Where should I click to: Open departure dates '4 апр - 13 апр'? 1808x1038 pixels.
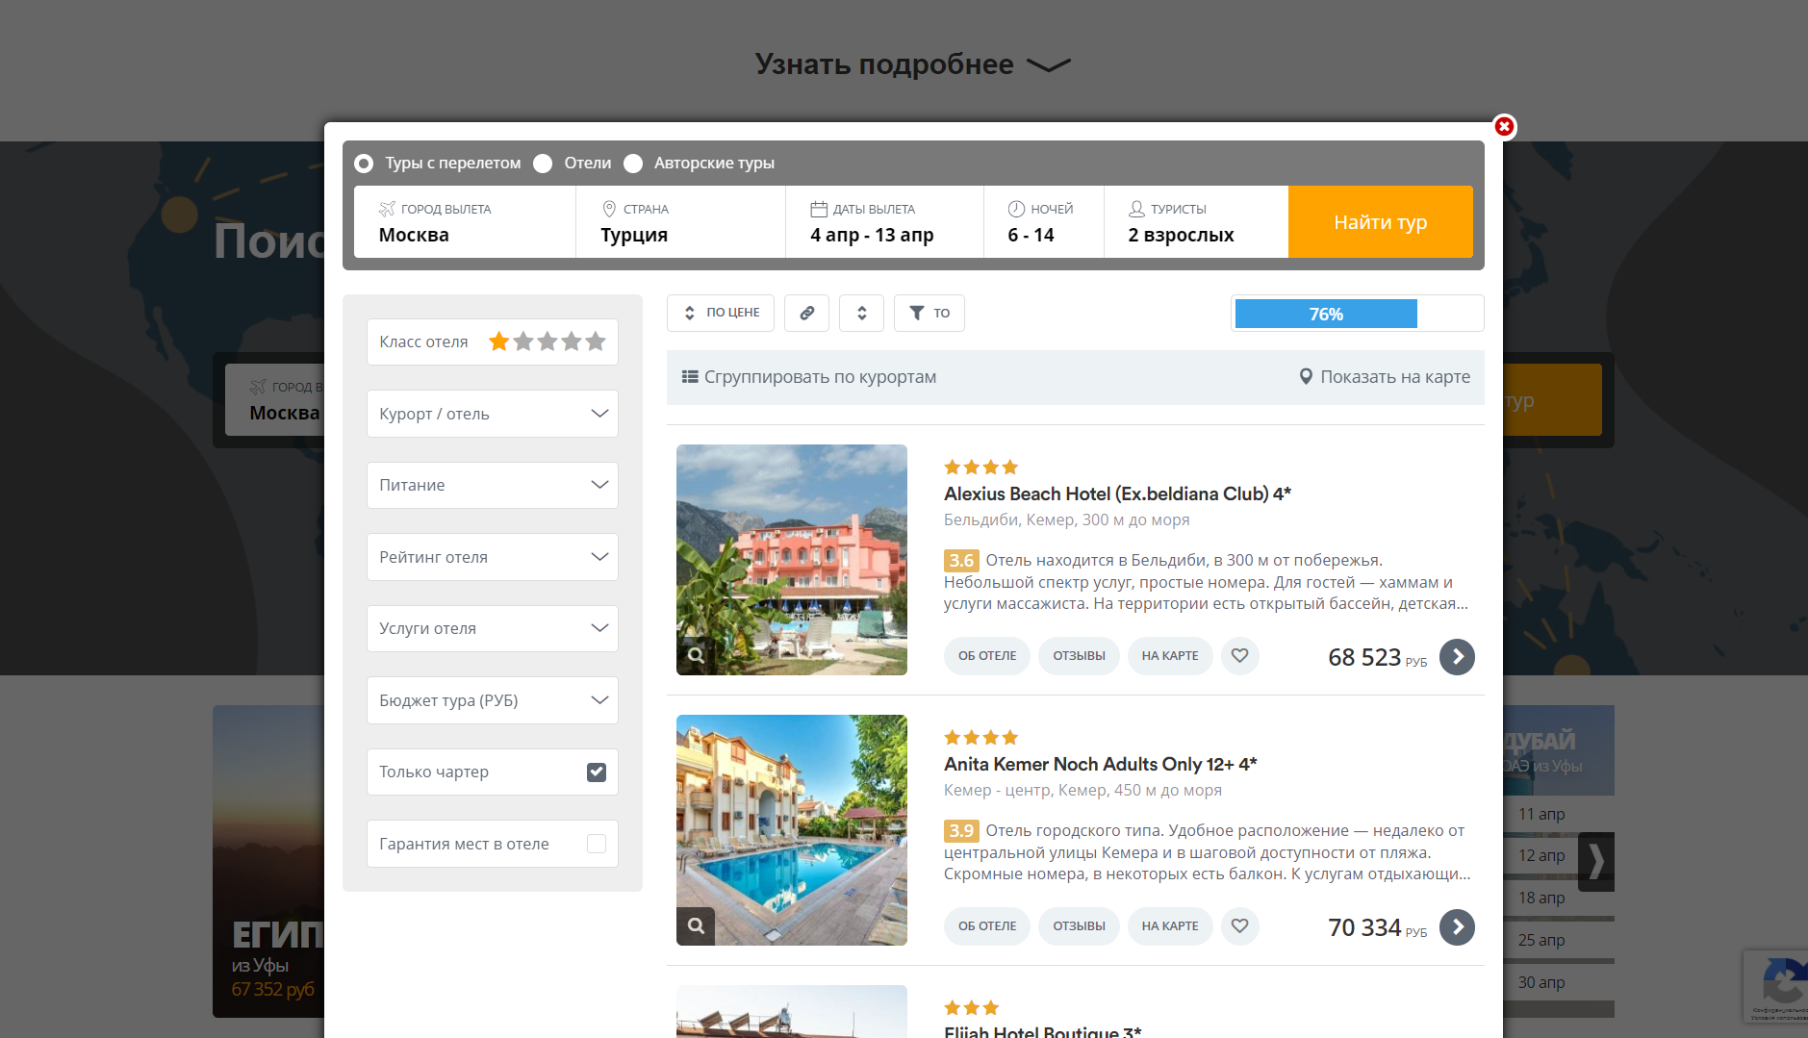884,222
